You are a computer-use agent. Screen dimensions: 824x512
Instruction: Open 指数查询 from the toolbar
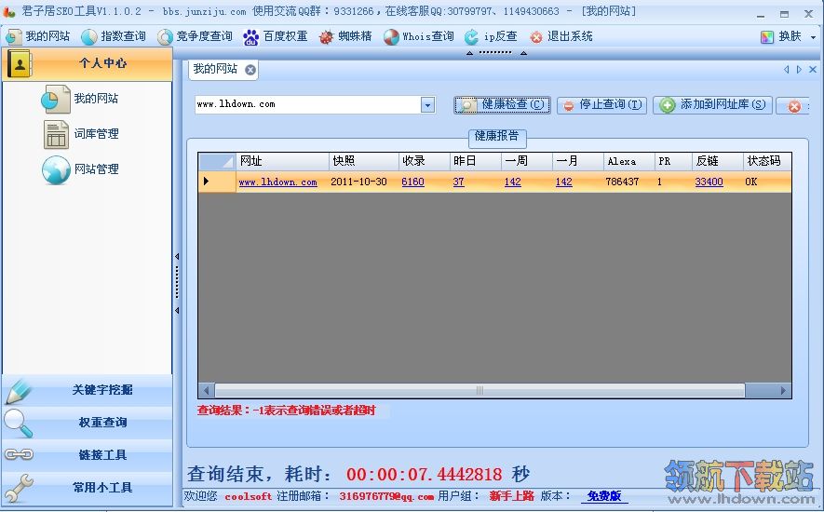pyautogui.click(x=113, y=36)
